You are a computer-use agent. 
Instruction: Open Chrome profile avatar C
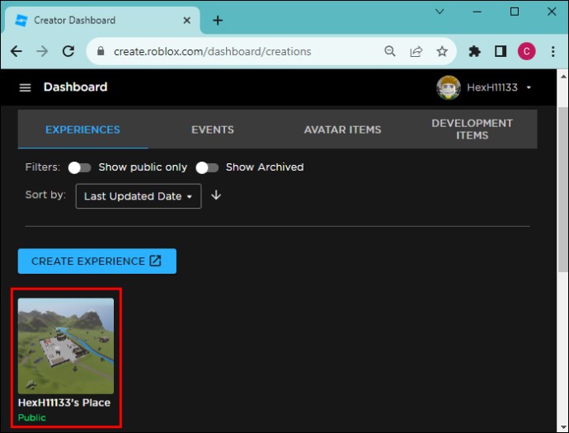point(526,51)
